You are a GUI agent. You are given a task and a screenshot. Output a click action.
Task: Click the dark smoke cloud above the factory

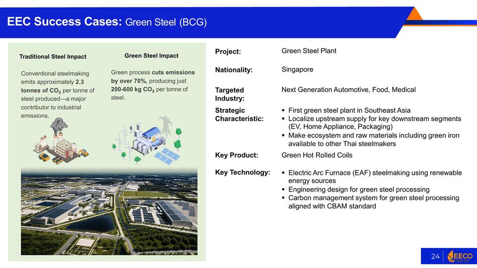(60, 124)
